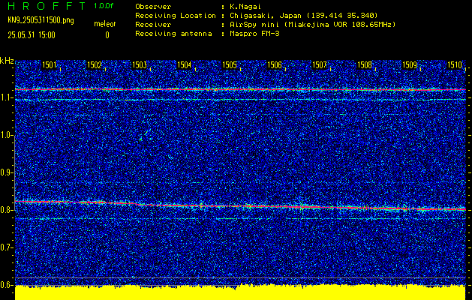The height and width of the screenshot is (300, 472).
Task: Click the 1508 time marker
Action: tap(365, 65)
